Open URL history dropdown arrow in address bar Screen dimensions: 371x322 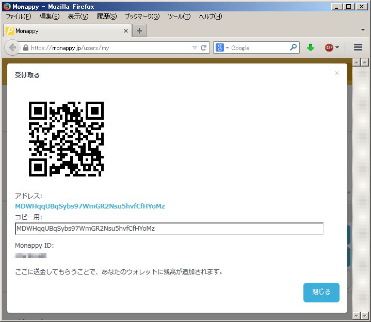click(195, 48)
